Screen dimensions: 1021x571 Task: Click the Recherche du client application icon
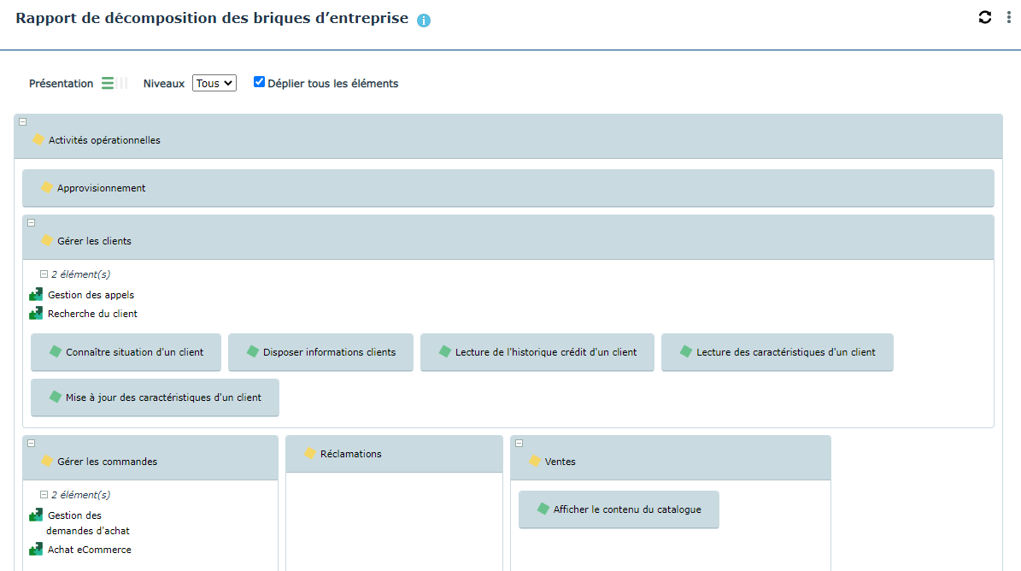(36, 314)
